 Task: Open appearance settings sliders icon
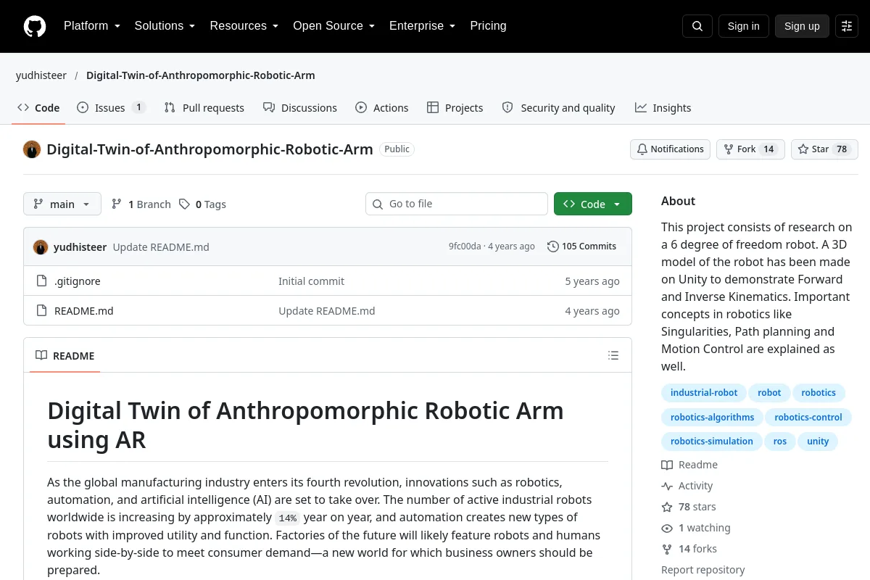tap(847, 26)
